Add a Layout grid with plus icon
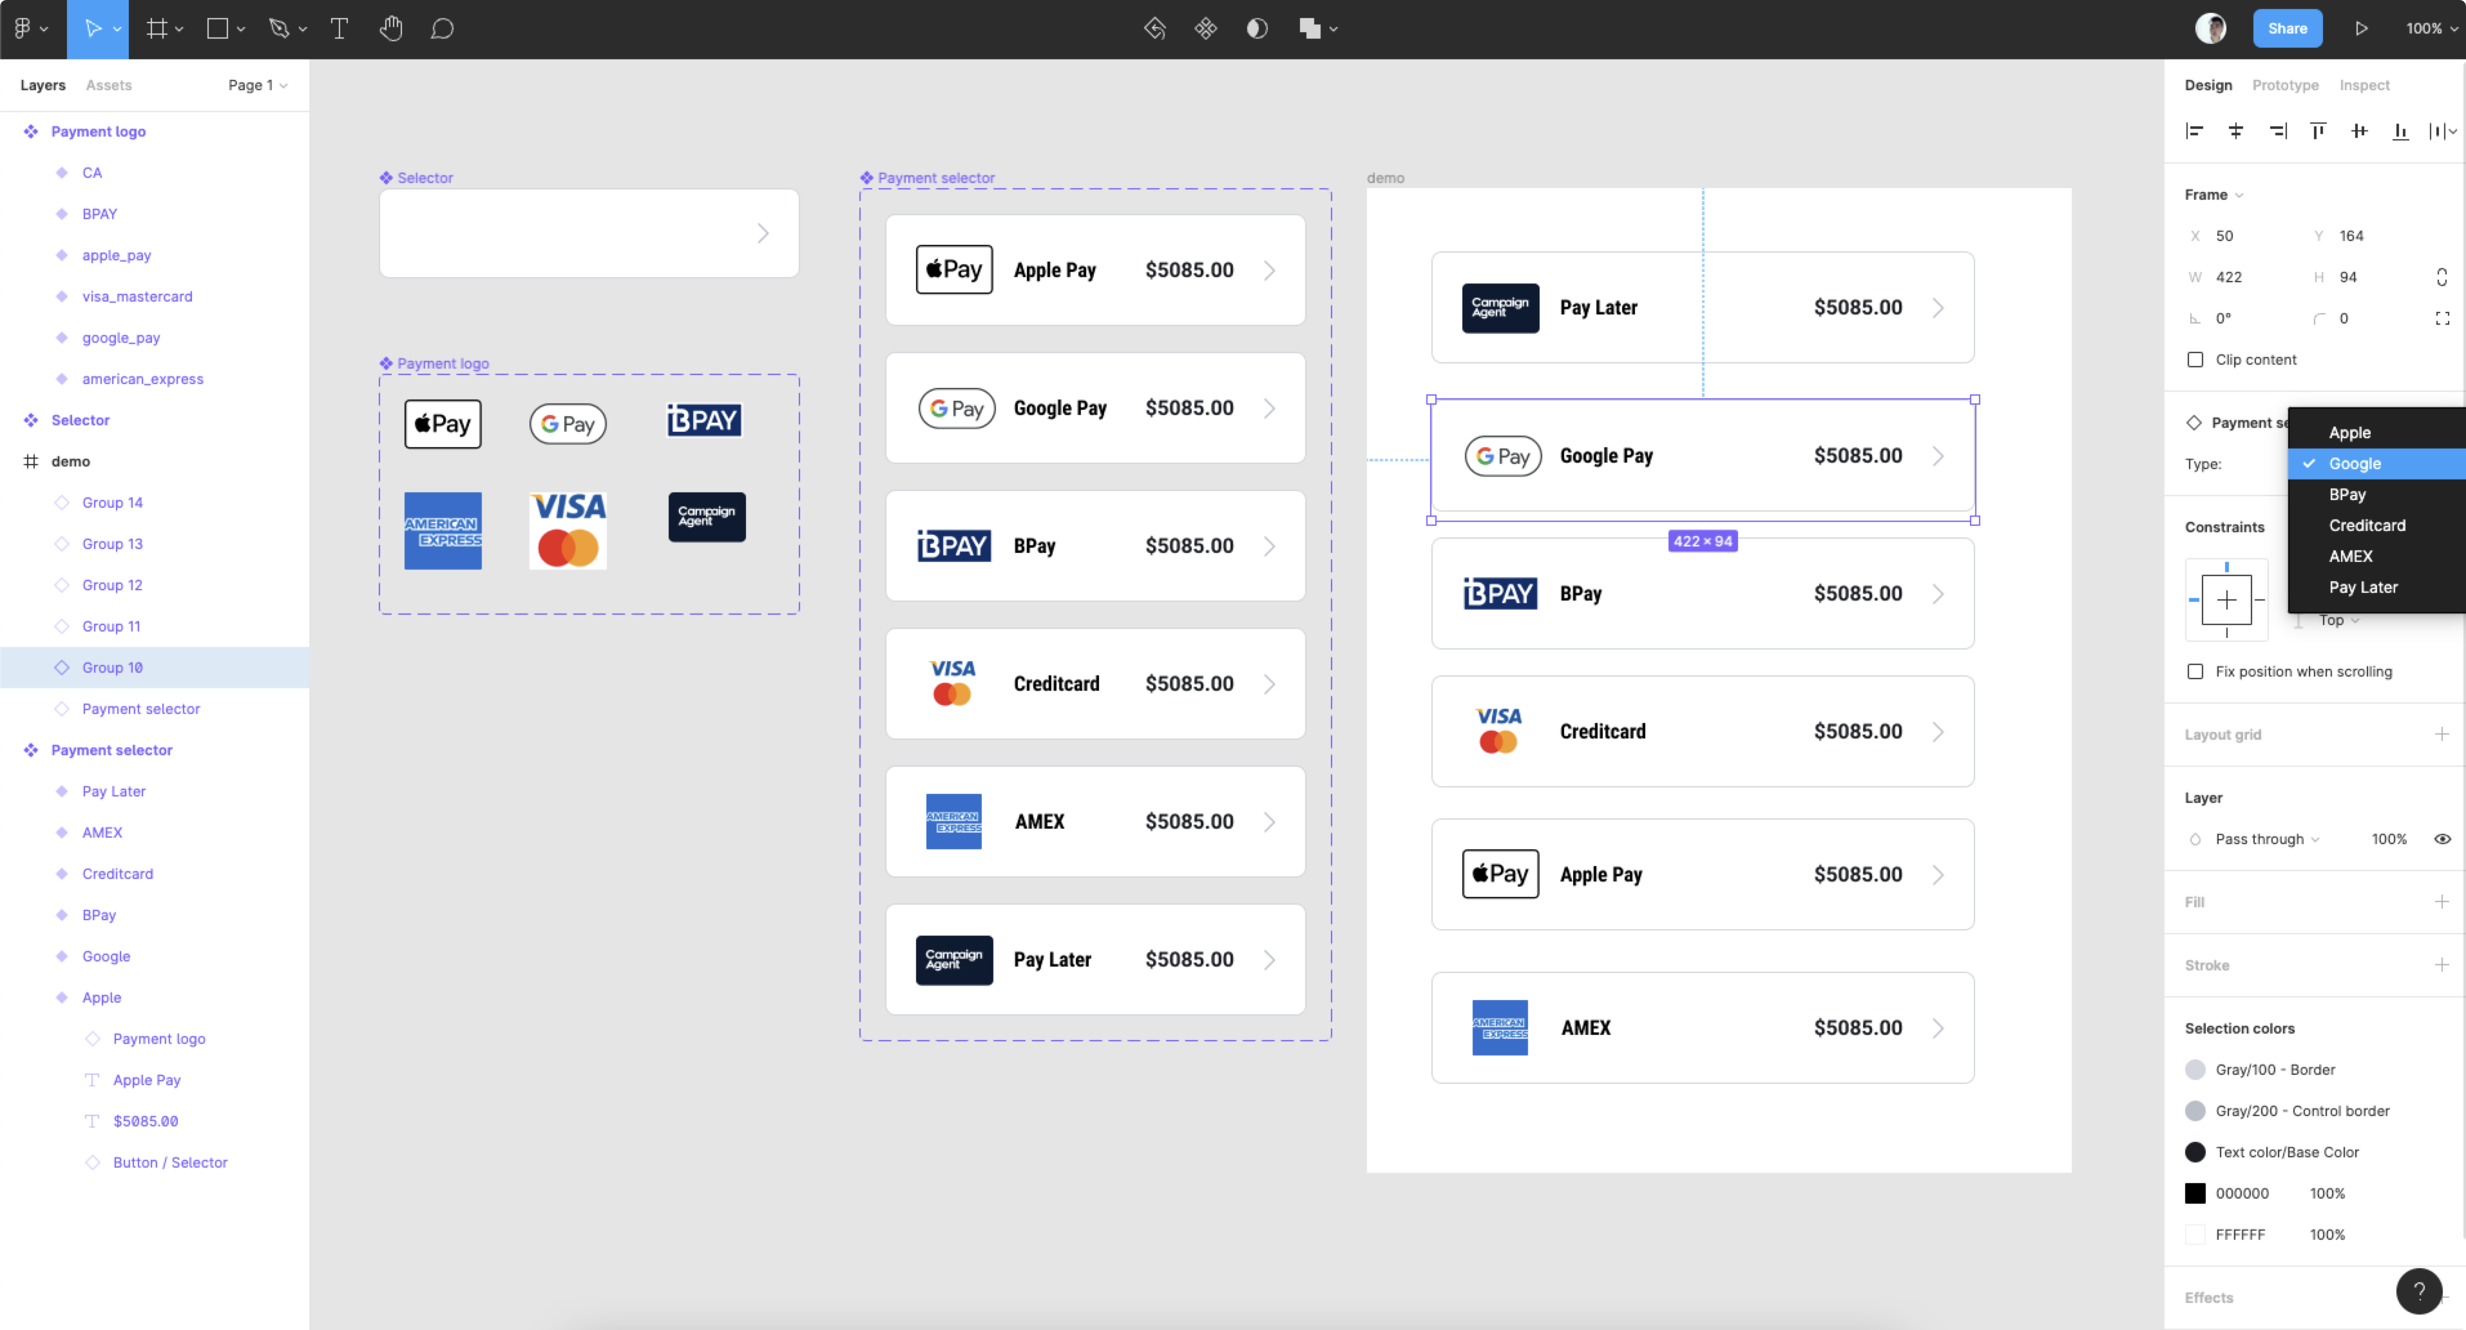Viewport: 2466px width, 1330px height. coord(2441,735)
